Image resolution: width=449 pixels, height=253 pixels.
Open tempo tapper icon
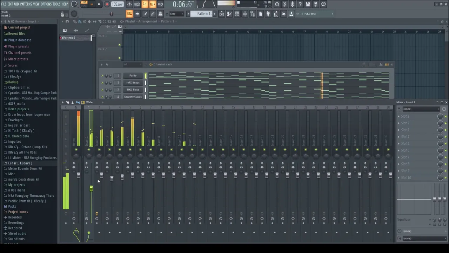click(276, 14)
